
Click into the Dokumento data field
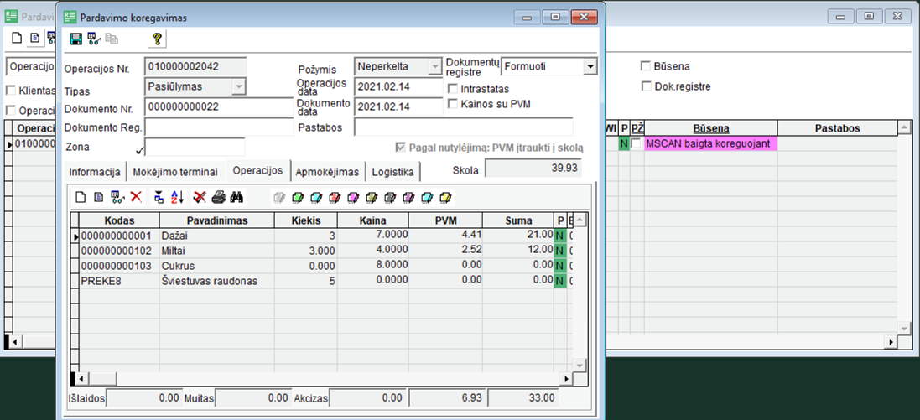[x=398, y=106]
